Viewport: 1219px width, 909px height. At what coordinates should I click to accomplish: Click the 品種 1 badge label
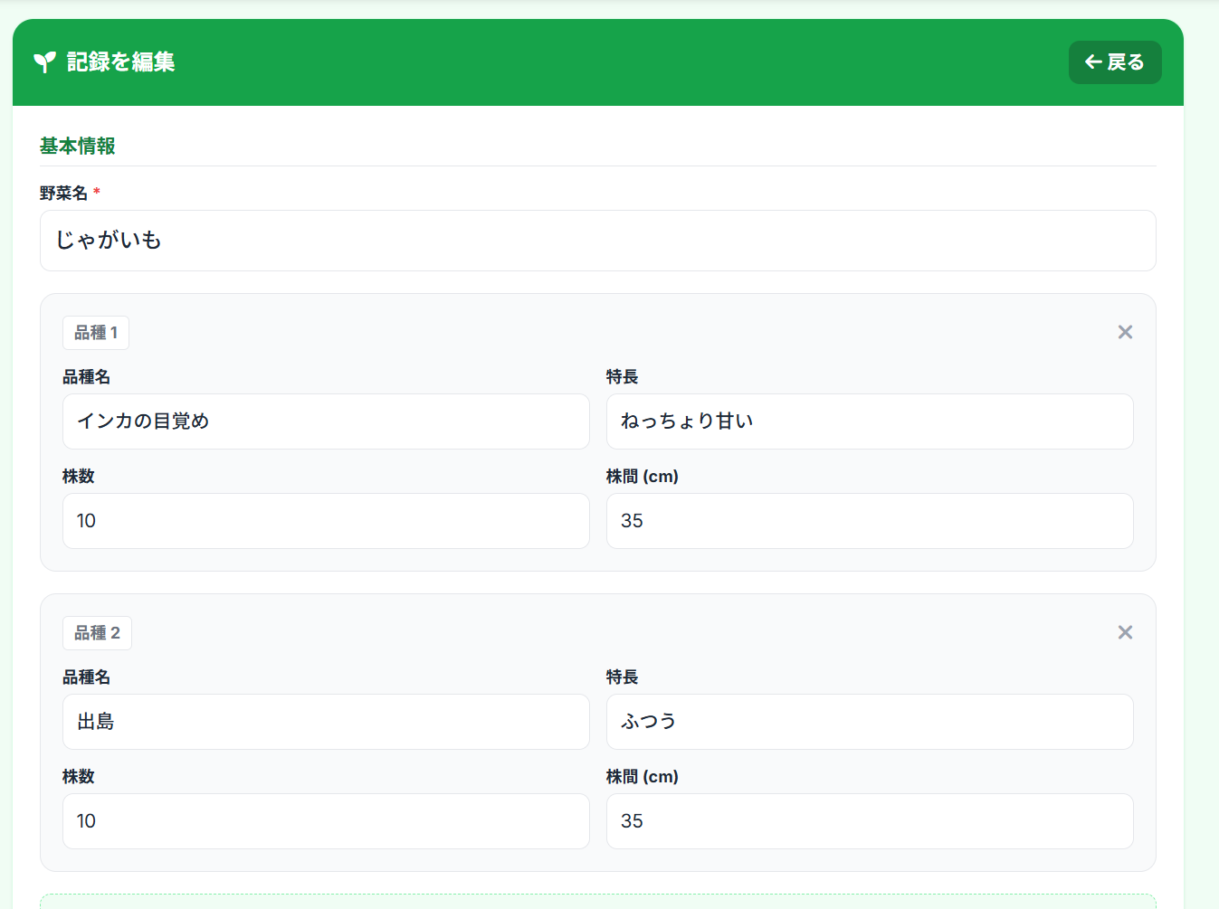pos(95,333)
